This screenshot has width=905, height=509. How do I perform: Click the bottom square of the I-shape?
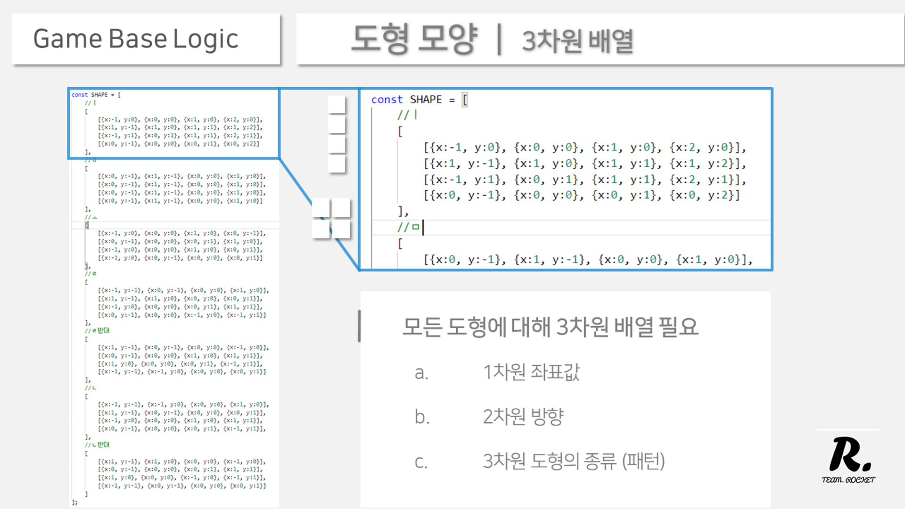(337, 164)
